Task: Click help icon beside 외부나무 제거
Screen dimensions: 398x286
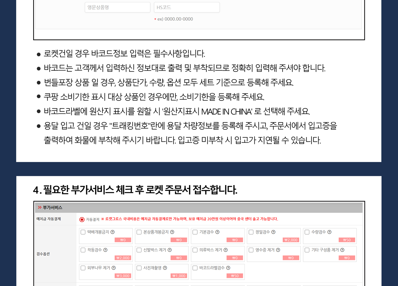Action: pos(113,268)
